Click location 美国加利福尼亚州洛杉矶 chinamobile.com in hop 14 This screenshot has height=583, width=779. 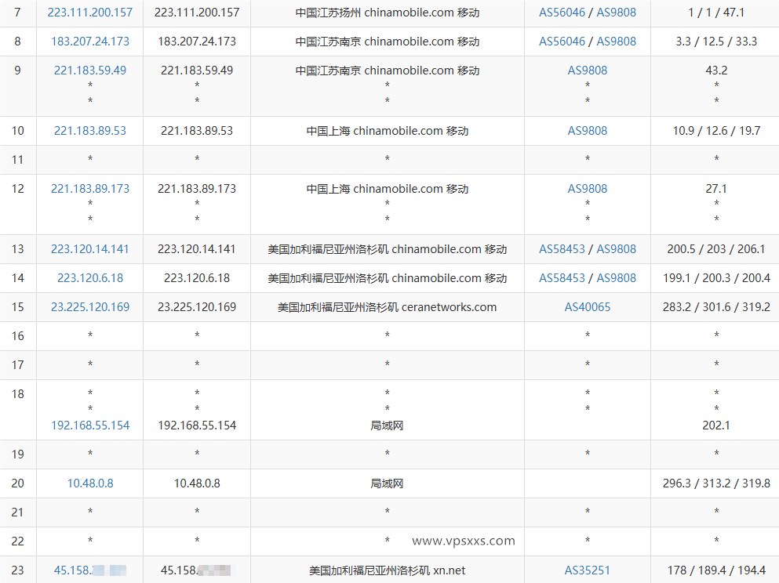[388, 278]
